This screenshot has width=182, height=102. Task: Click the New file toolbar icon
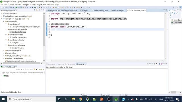click(x=1, y=7)
